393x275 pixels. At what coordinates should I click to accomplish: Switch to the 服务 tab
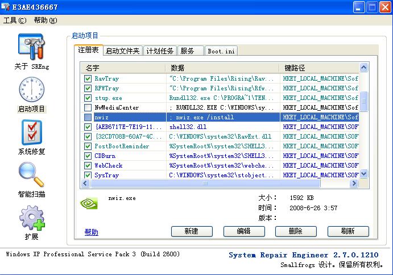[191, 51]
